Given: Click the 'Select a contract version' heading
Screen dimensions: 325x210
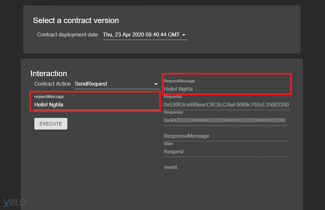Looking at the screenshot, I should click(x=76, y=20).
